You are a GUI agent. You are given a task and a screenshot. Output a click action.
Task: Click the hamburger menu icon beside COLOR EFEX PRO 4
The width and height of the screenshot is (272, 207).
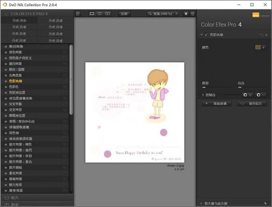point(6,14)
